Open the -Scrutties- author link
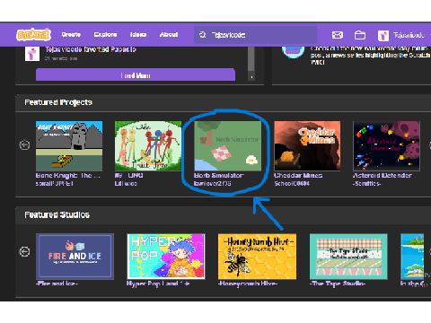Image resolution: width=431 pixels, height=323 pixels. pos(367,183)
